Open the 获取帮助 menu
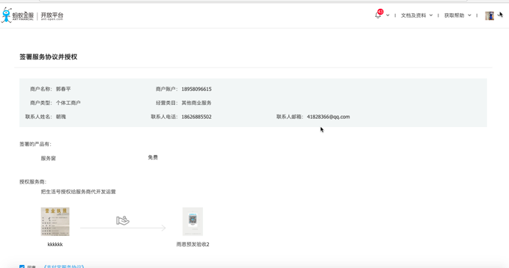Image resolution: width=509 pixels, height=268 pixels. 454,15
